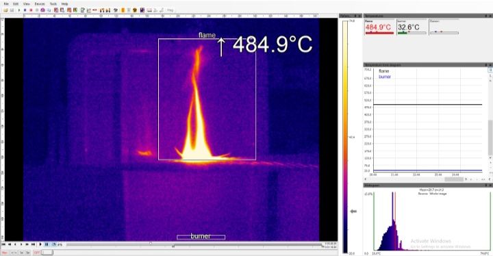The width and height of the screenshot is (493, 256).
Task: Click the gray arrow marker beside color bar
Action: pos(353,212)
